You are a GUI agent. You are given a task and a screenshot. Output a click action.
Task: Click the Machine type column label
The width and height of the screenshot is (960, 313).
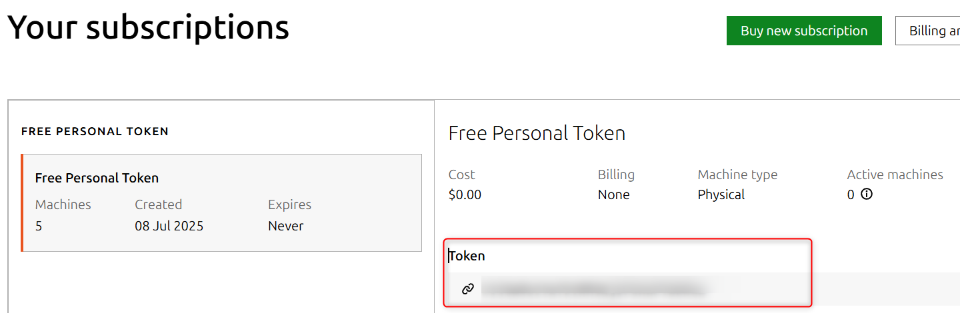pos(737,174)
